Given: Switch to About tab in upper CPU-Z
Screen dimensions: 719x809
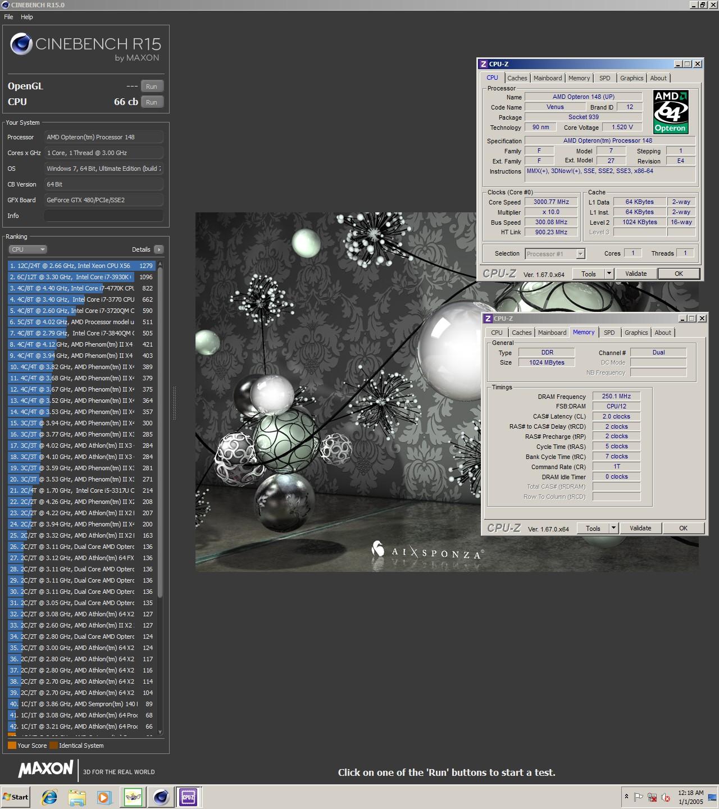Looking at the screenshot, I should [x=658, y=79].
